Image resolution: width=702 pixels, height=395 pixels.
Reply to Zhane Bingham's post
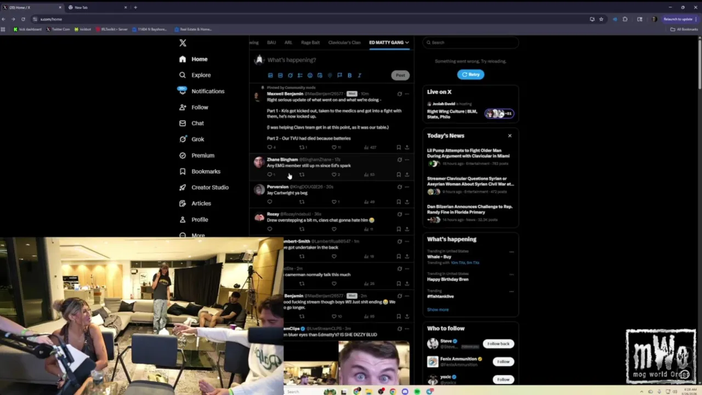pyautogui.click(x=269, y=174)
